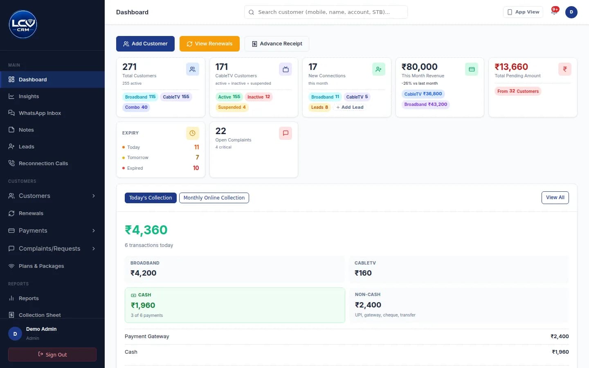The height and width of the screenshot is (368, 589).
Task: Expand the Payments submenu chevron
Action: [x=94, y=231]
